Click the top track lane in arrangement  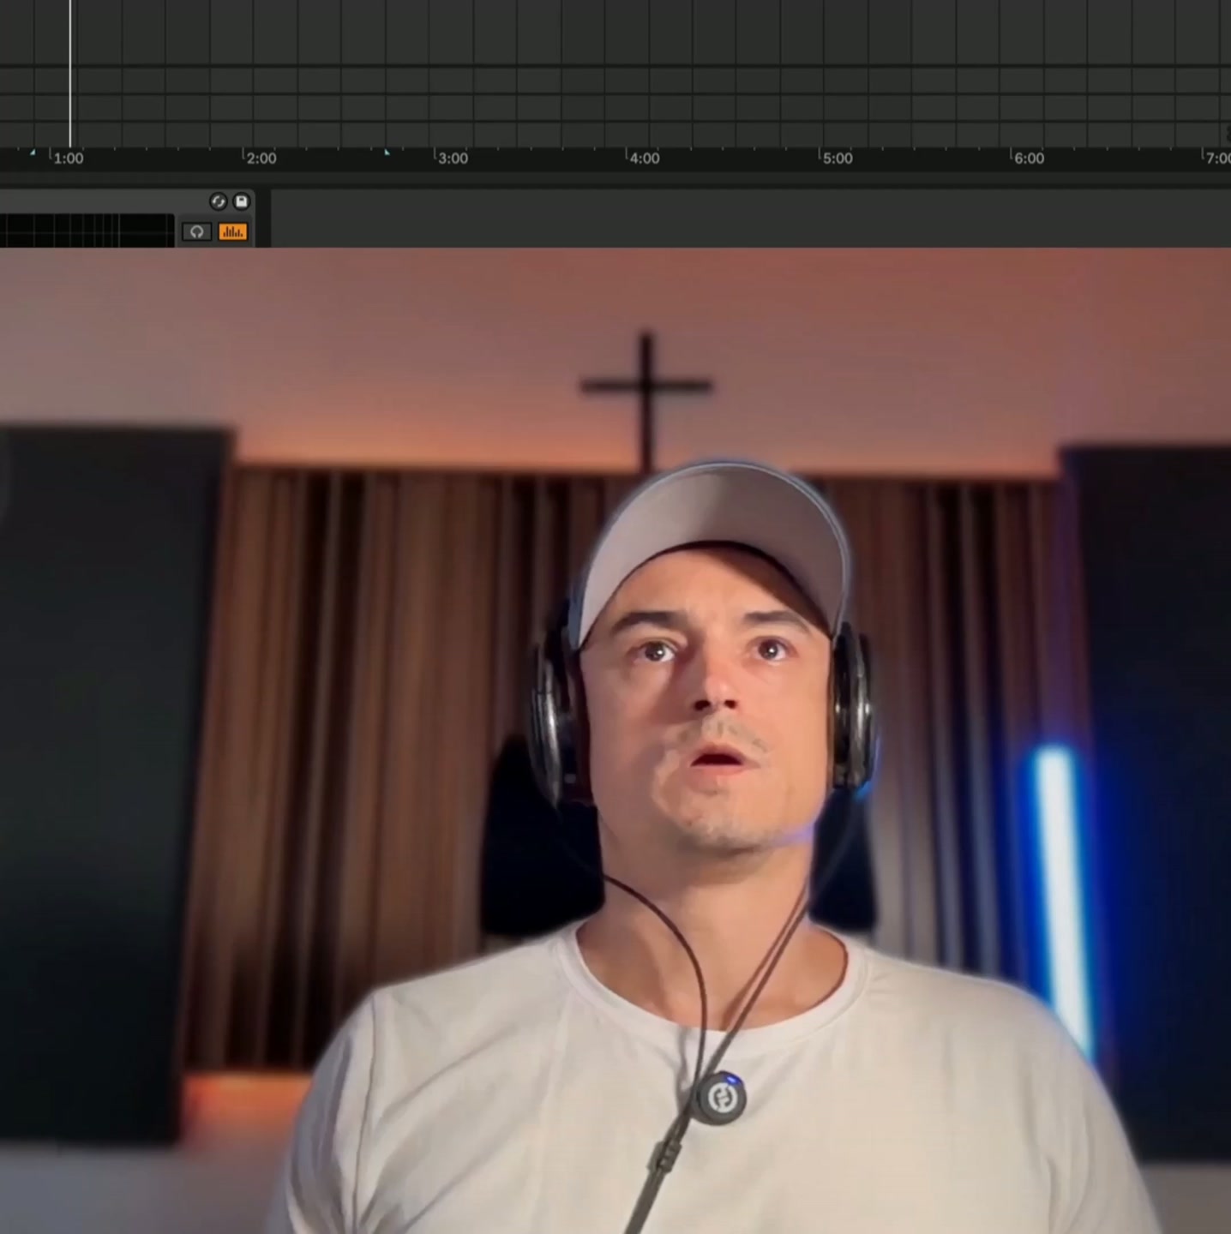[x=615, y=33]
